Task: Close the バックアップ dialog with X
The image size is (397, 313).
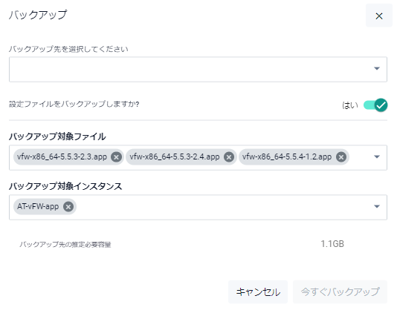Action: pyautogui.click(x=379, y=16)
